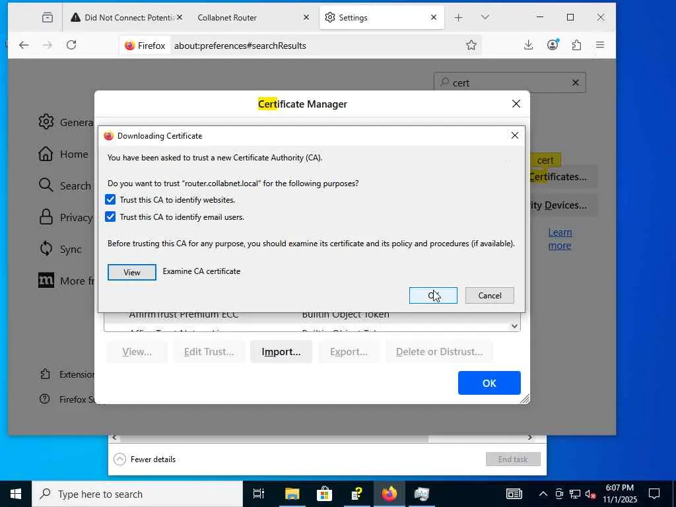The height and width of the screenshot is (507, 676).
Task: Click the Edit Trust button
Action: point(209,352)
